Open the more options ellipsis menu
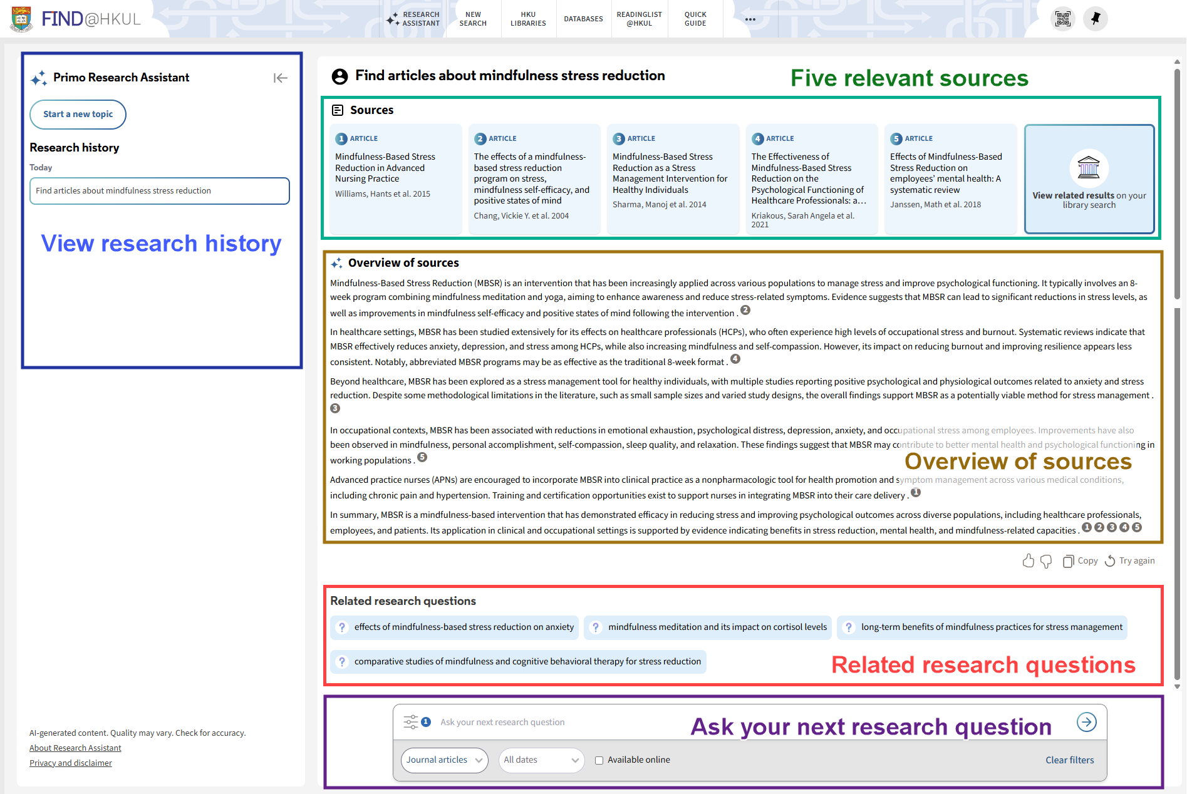Image resolution: width=1187 pixels, height=794 pixels. [x=750, y=19]
